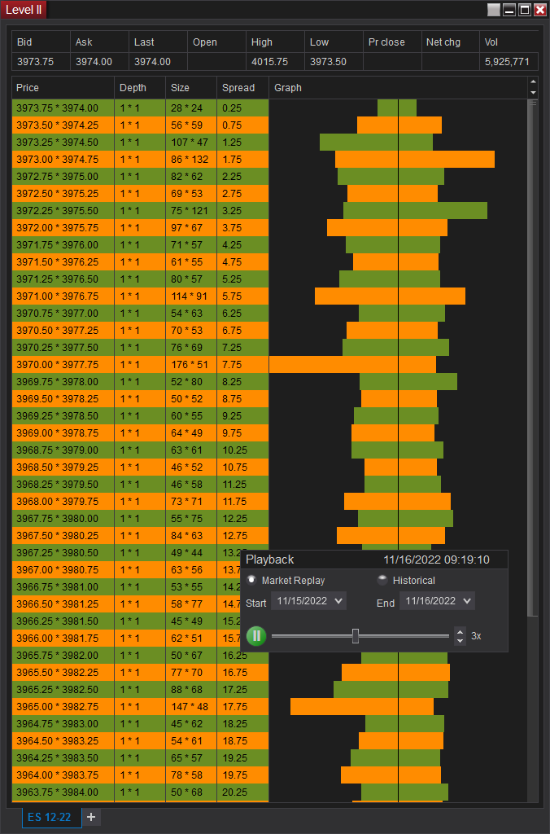The height and width of the screenshot is (834, 550).
Task: Click the Graph column header
Action: (x=399, y=88)
